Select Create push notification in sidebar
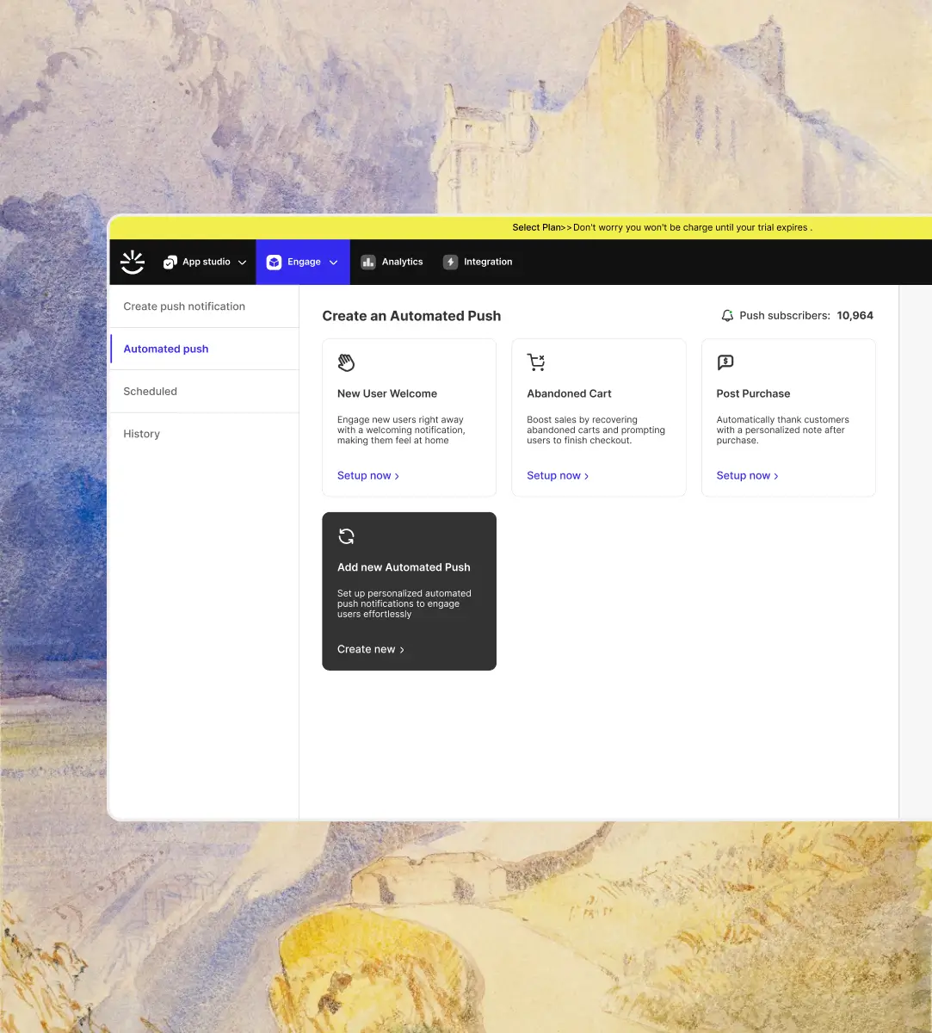 tap(204, 306)
